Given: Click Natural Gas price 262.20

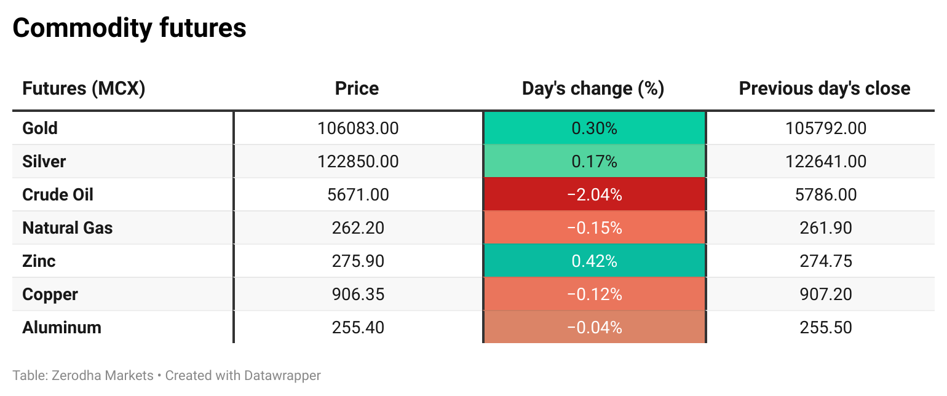Looking at the screenshot, I should coord(358,228).
